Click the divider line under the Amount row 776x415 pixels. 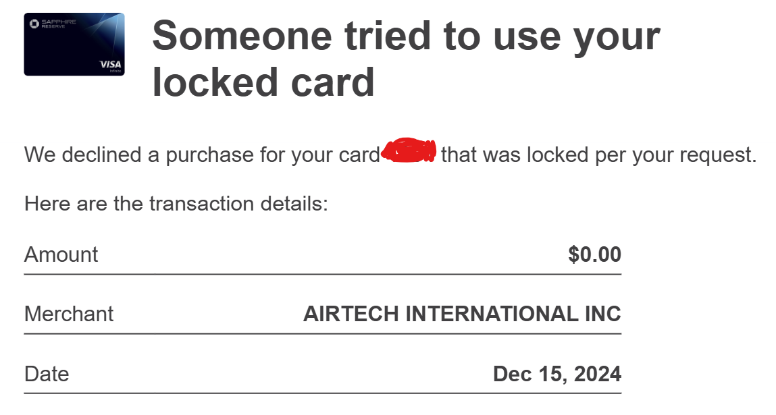(322, 274)
